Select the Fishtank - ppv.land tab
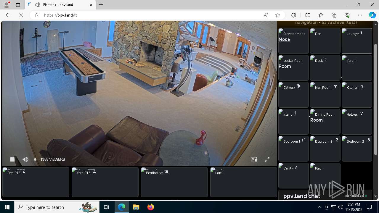The height and width of the screenshot is (213, 379). 60,5
